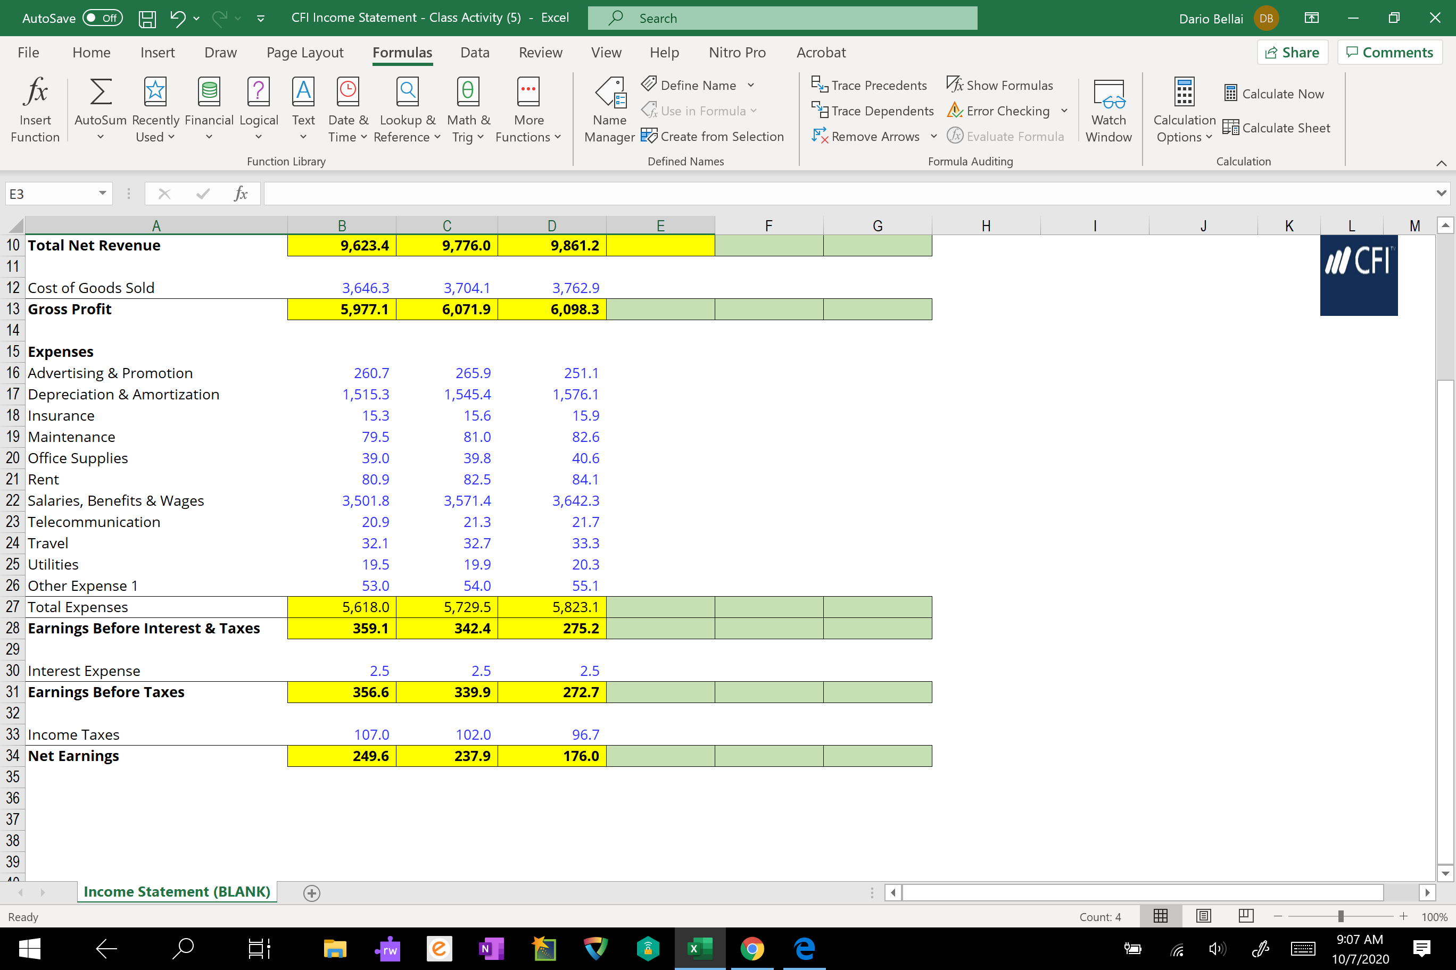
Task: Open Lookup & Reference functions menu
Action: pos(407,110)
